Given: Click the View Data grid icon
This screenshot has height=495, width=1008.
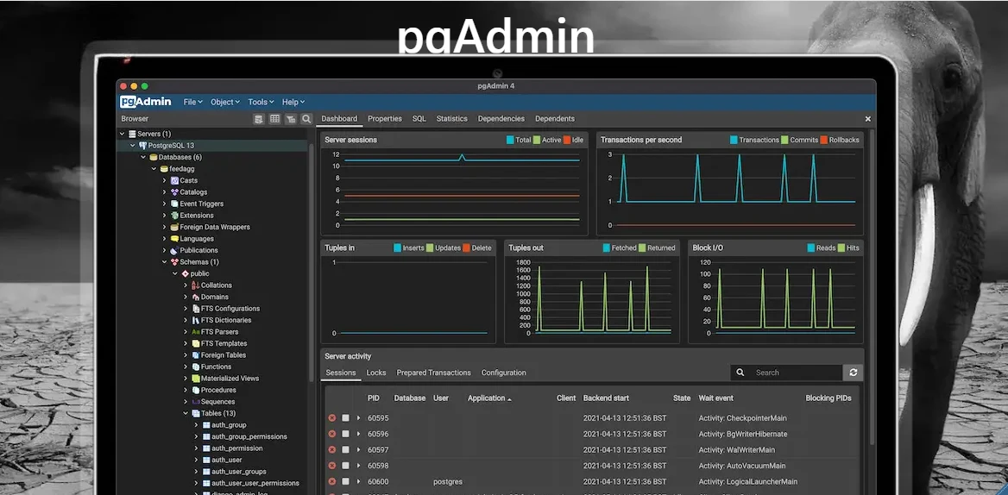Looking at the screenshot, I should click(x=274, y=119).
